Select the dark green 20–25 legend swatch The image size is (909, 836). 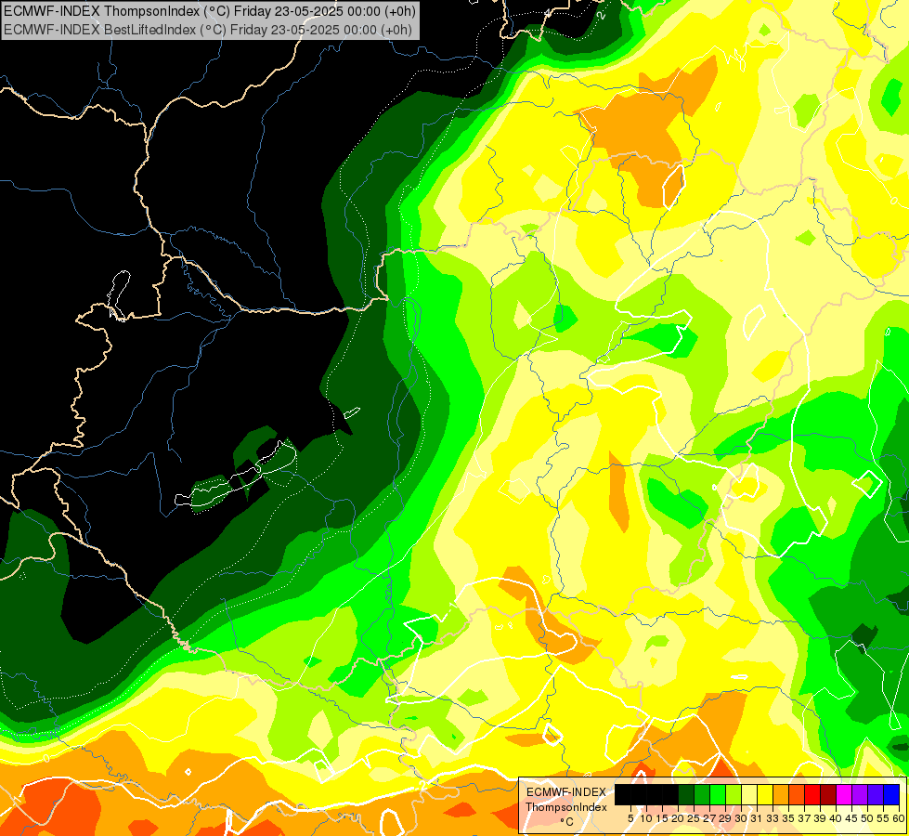click(x=686, y=794)
